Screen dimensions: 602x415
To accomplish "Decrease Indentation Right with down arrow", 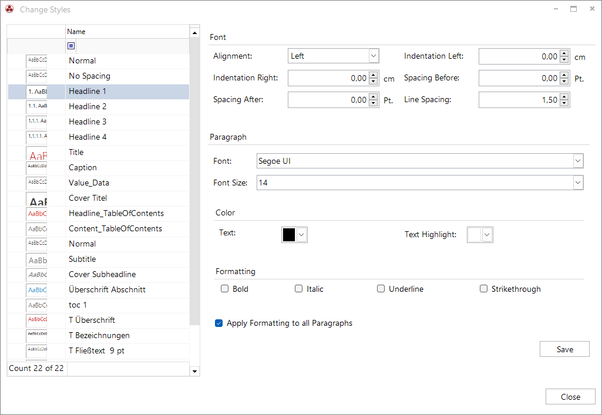I will (373, 82).
